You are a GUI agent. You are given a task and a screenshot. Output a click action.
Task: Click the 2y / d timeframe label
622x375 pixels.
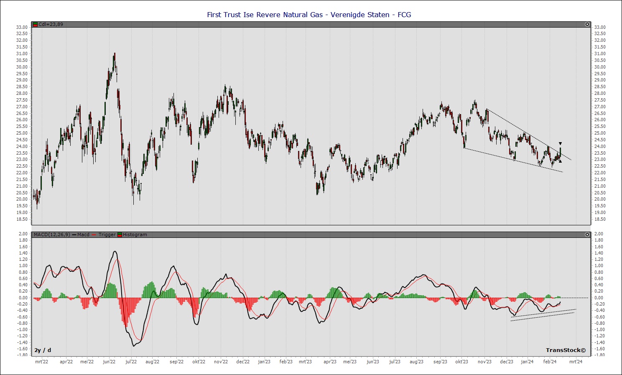coord(43,350)
